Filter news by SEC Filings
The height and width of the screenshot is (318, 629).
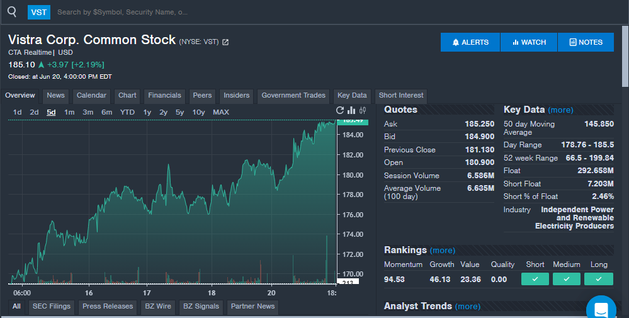[52, 307]
